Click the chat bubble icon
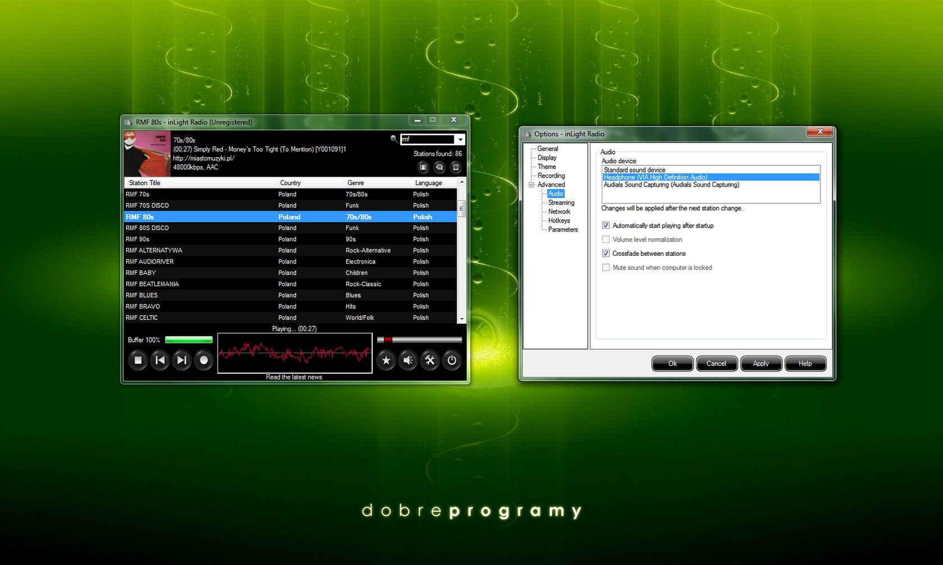943x565 pixels. (440, 167)
